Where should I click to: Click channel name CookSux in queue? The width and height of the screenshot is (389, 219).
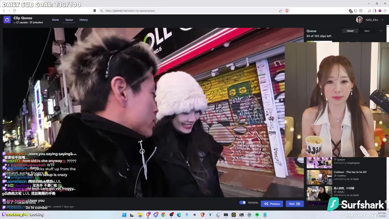coord(341,176)
